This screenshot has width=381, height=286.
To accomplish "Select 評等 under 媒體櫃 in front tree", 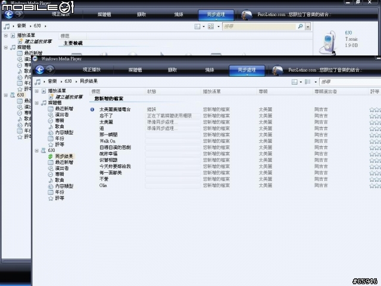I will (x=60, y=144).
